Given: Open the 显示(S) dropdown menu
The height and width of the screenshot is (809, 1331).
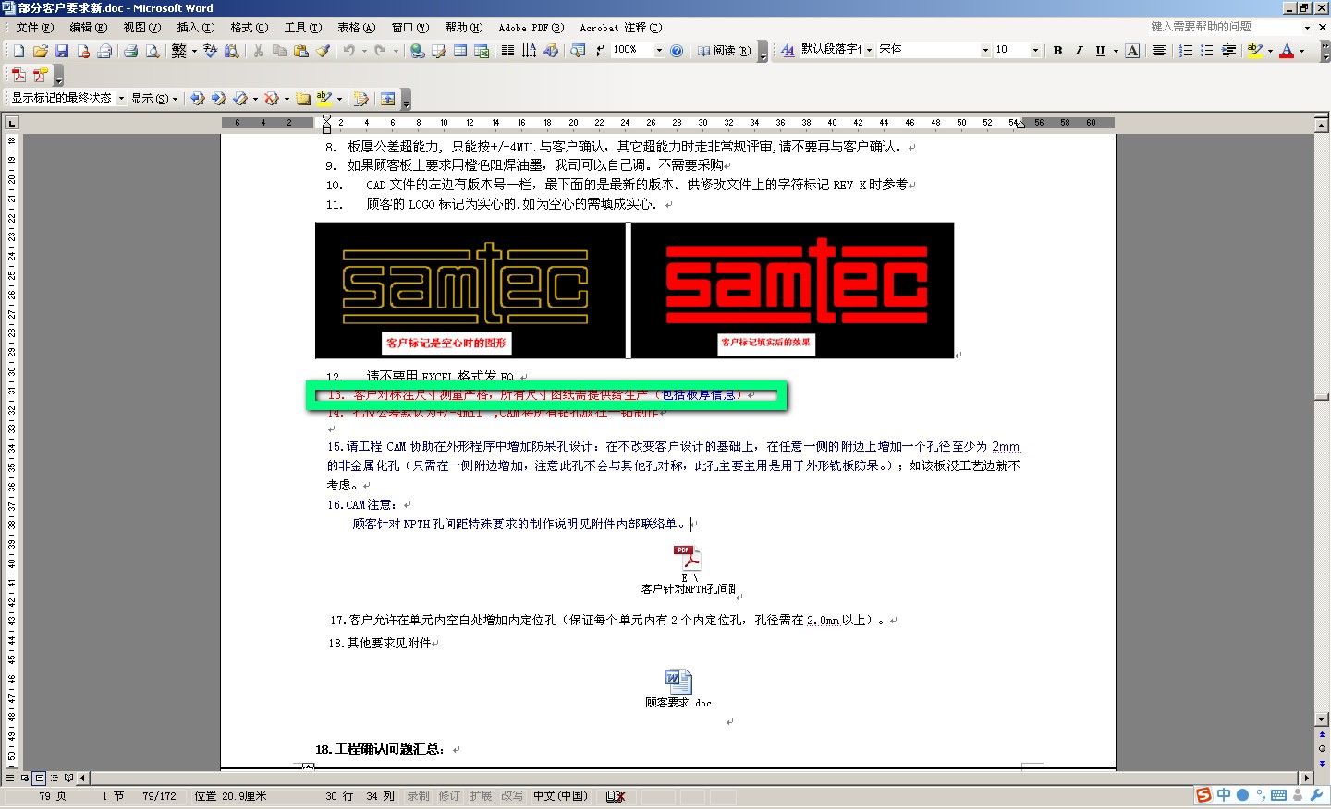Looking at the screenshot, I should click(154, 98).
